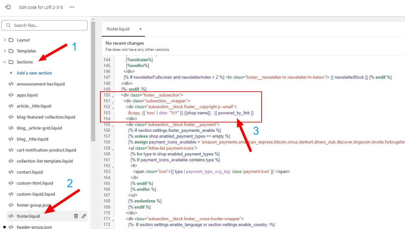The width and height of the screenshot is (405, 229).
Task: Open the three-dot more actions menu
Action: point(72,7)
